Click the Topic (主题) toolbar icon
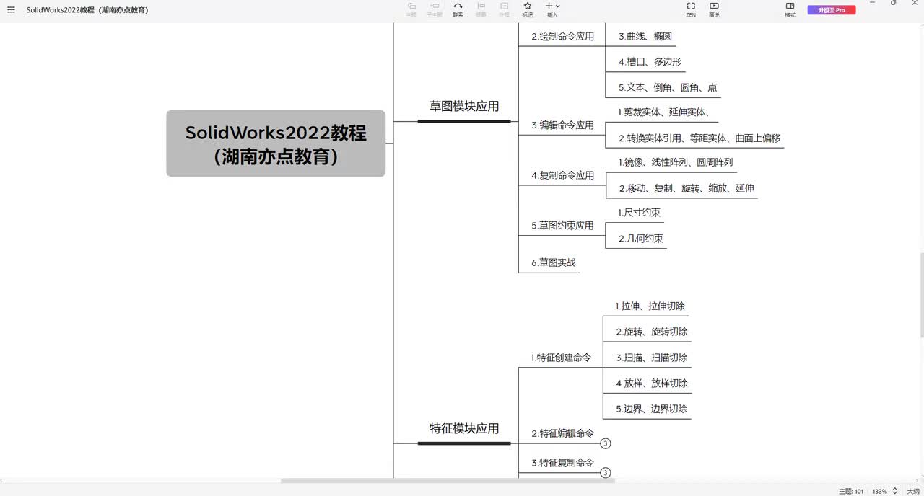This screenshot has height=496, width=924. pos(411,9)
